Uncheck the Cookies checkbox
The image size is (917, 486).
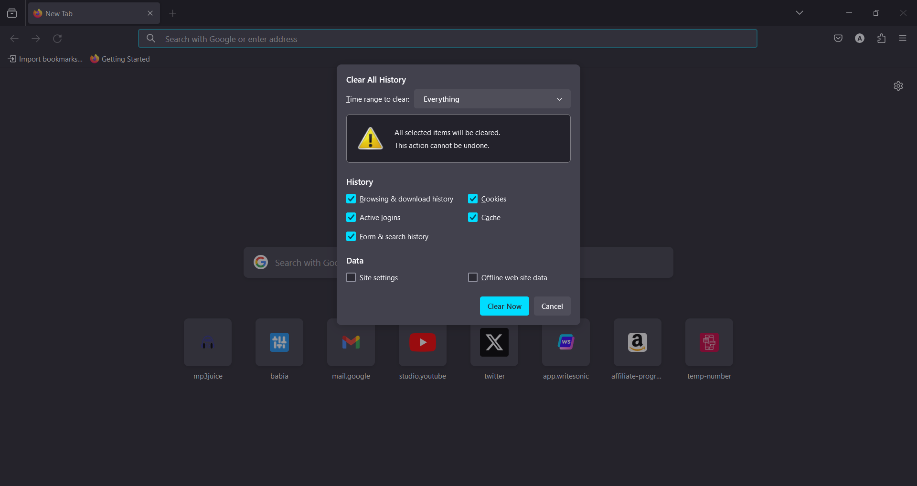[x=473, y=199]
